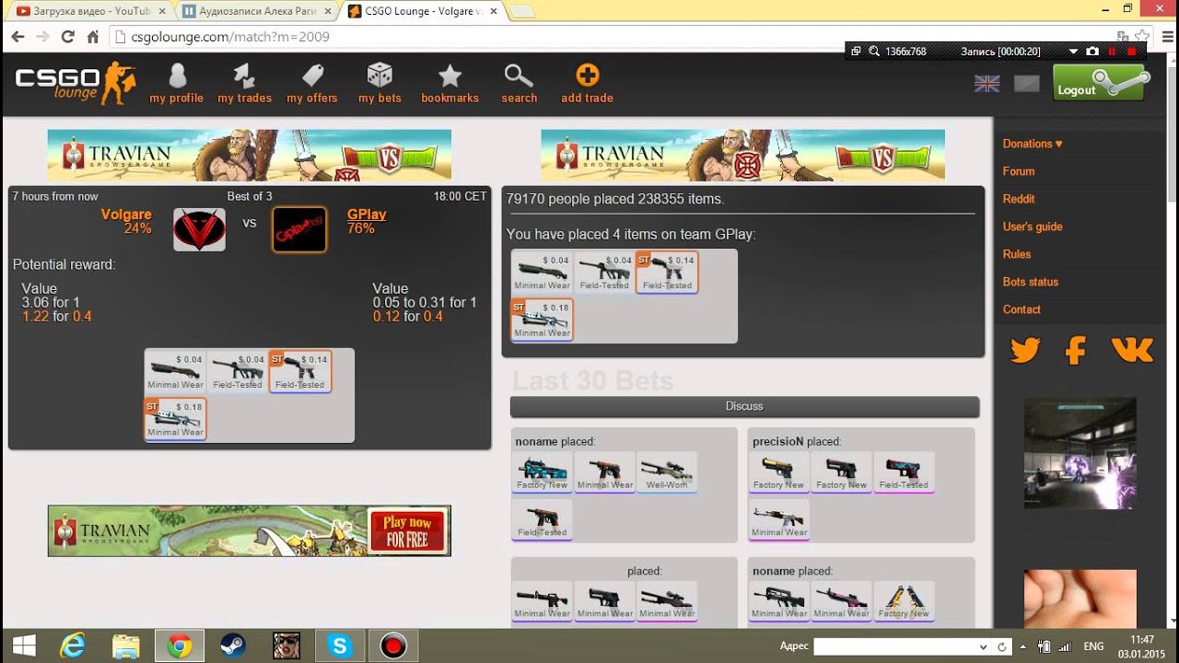Log out with the green Steam button
1179x663 pixels.
1099,83
